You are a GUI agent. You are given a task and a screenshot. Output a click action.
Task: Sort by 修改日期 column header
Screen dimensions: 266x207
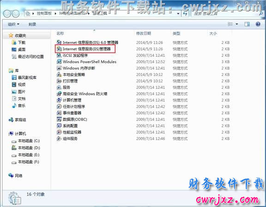click(x=144, y=33)
